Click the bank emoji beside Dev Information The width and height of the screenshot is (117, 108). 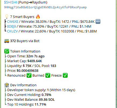[7, 85]
